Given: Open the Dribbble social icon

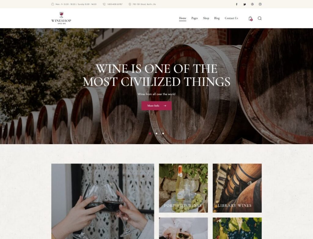Looking at the screenshot, I should 252,4.
